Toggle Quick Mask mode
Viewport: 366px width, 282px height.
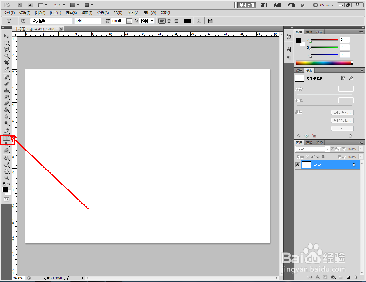coord(7,199)
